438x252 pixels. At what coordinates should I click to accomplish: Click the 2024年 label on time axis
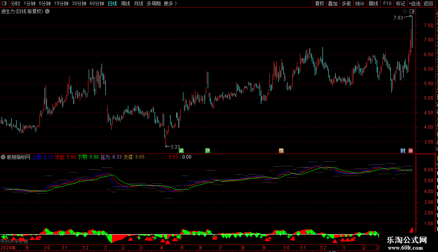[9, 247]
